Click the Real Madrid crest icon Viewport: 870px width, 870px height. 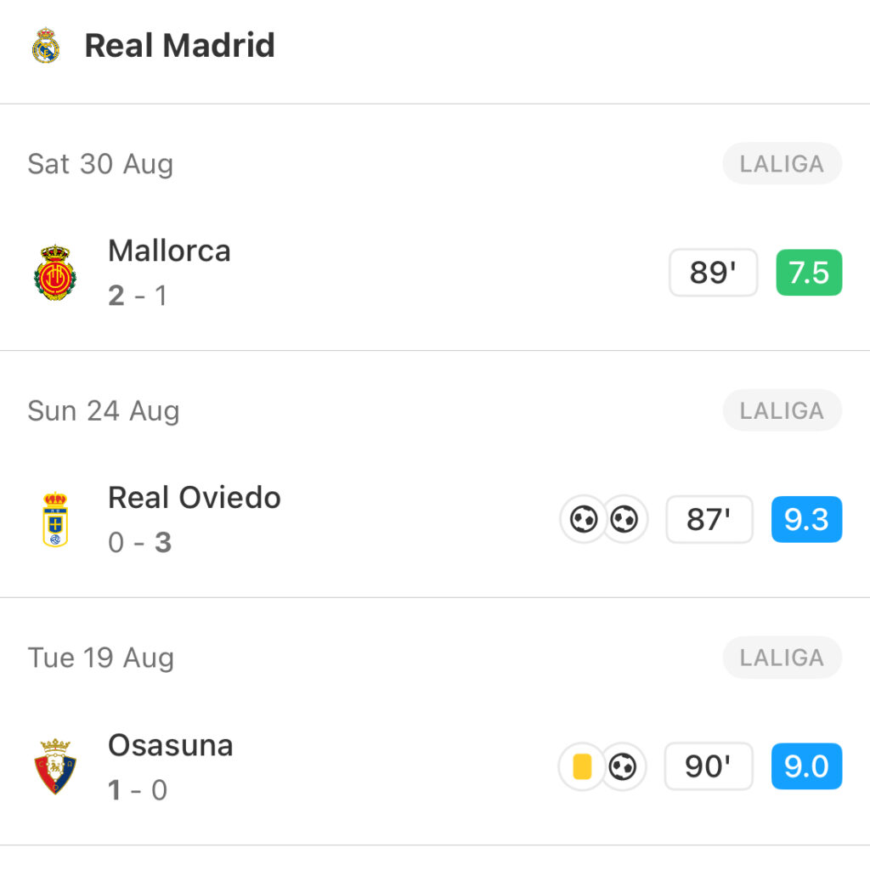click(x=46, y=45)
